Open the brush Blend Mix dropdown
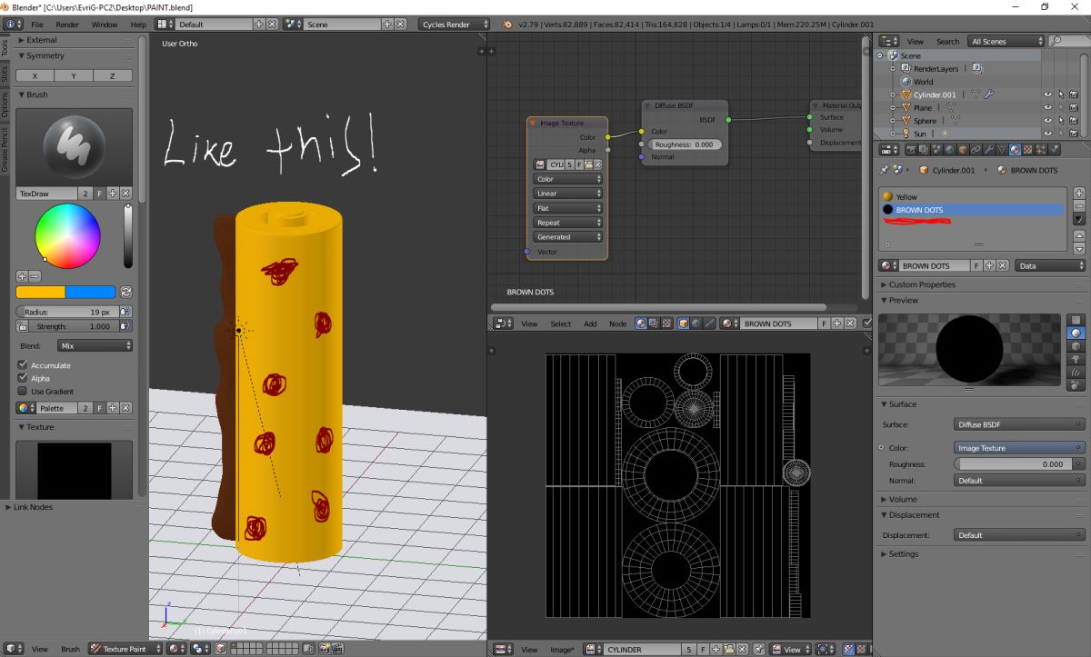1091x657 pixels. coord(95,345)
